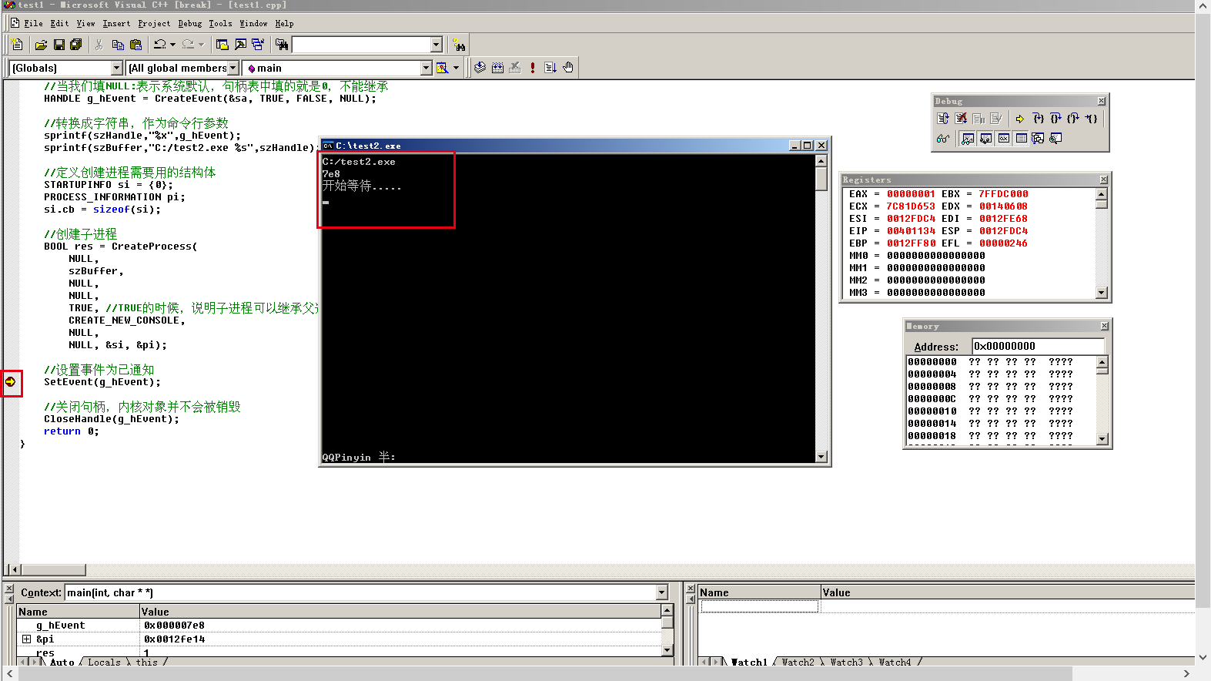The image size is (1211, 681).
Task: Switch to the Watch2 tab
Action: point(798,662)
